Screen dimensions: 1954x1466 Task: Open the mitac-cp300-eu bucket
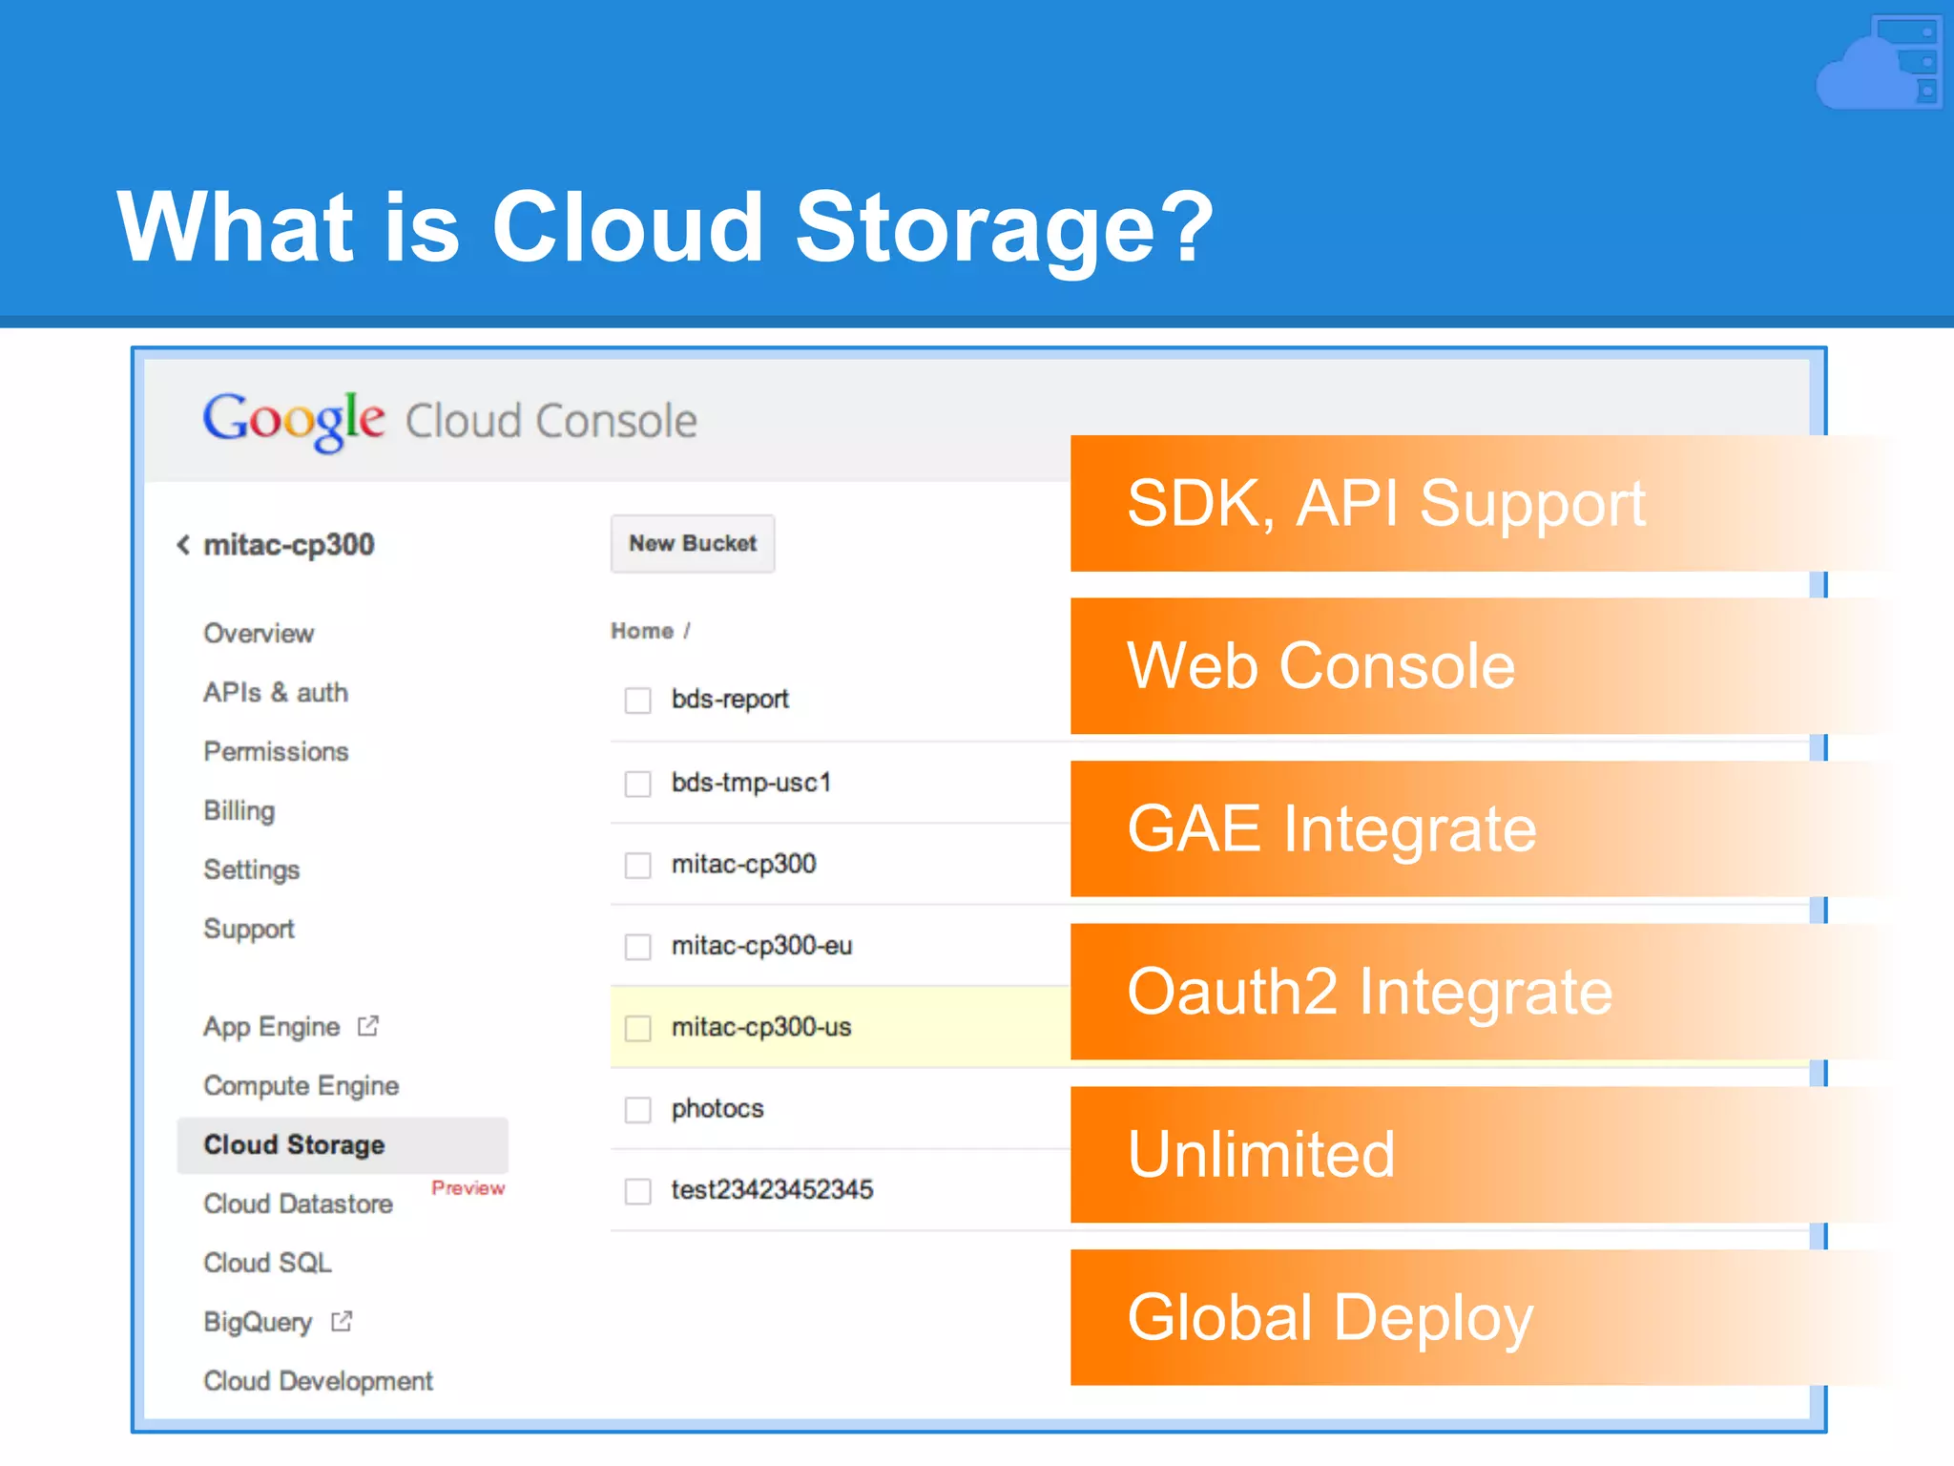pyautogui.click(x=762, y=946)
